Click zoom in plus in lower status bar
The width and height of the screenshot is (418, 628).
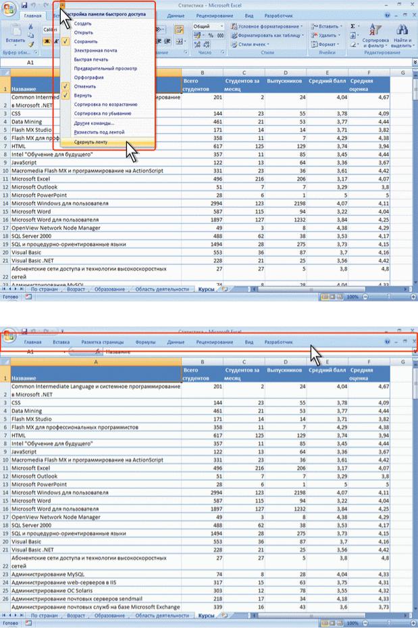(x=413, y=623)
